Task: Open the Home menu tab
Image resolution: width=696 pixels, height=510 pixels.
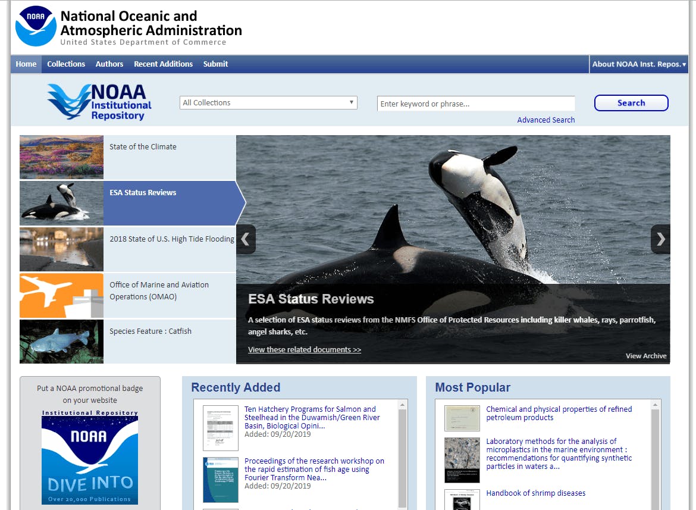Action: 26,64
